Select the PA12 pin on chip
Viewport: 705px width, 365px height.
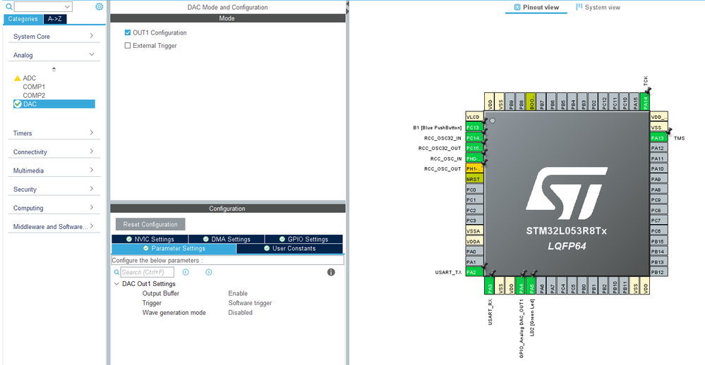pos(658,148)
